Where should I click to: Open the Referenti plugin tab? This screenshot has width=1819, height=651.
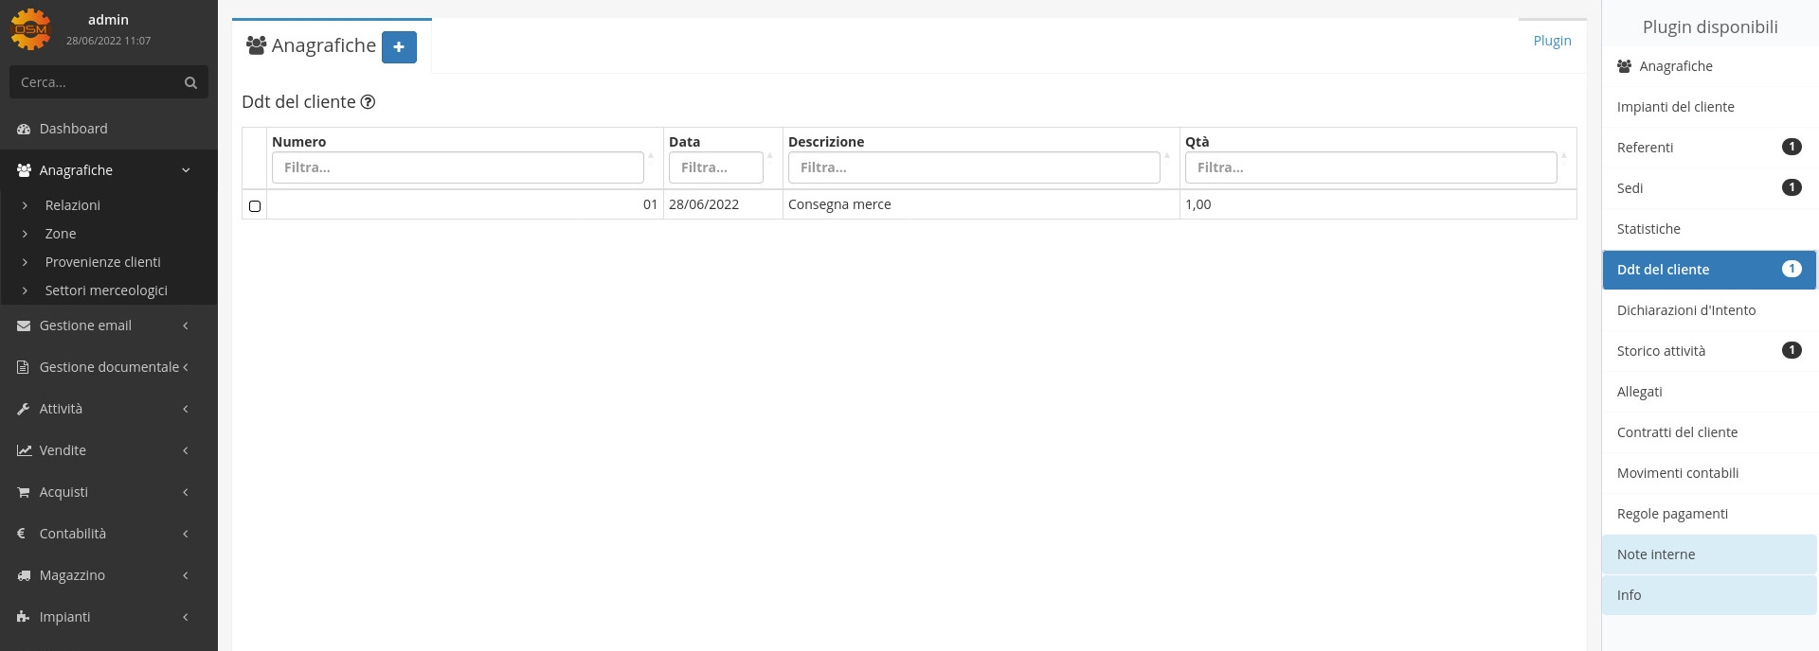pyautogui.click(x=1645, y=148)
